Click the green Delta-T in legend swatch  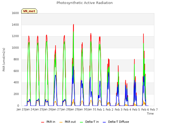pyautogui.click(x=82, y=122)
